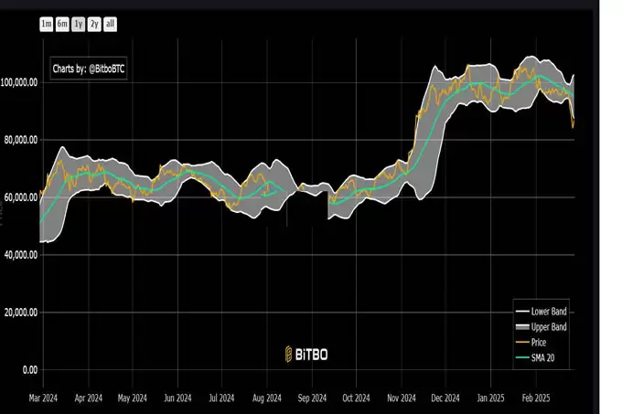The height and width of the screenshot is (414, 622).
Task: Open the Charts by @BitboBTC label
Action: (x=89, y=69)
